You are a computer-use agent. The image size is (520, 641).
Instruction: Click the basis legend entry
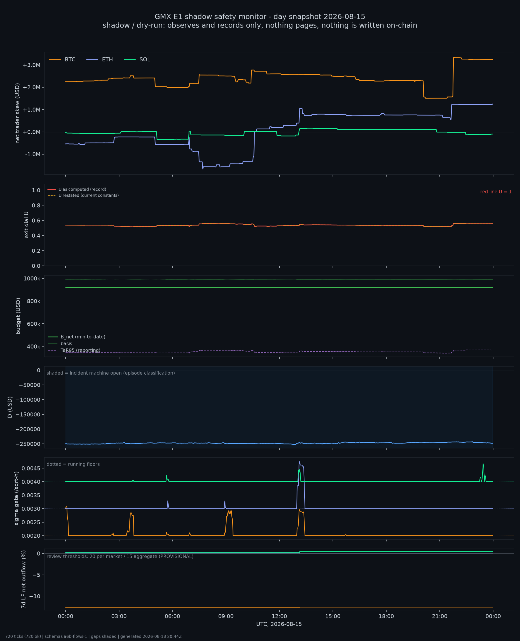[60, 343]
